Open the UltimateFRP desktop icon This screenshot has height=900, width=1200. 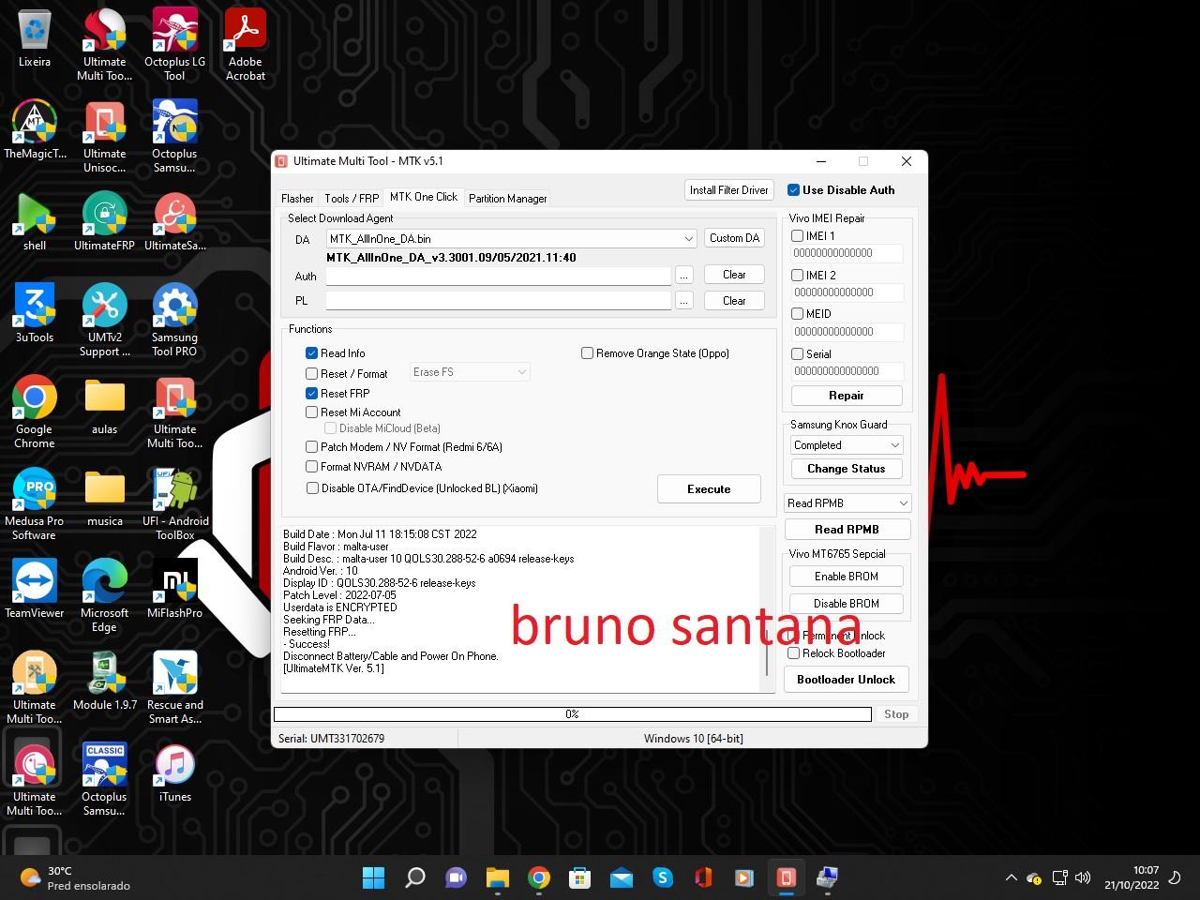pos(105,222)
